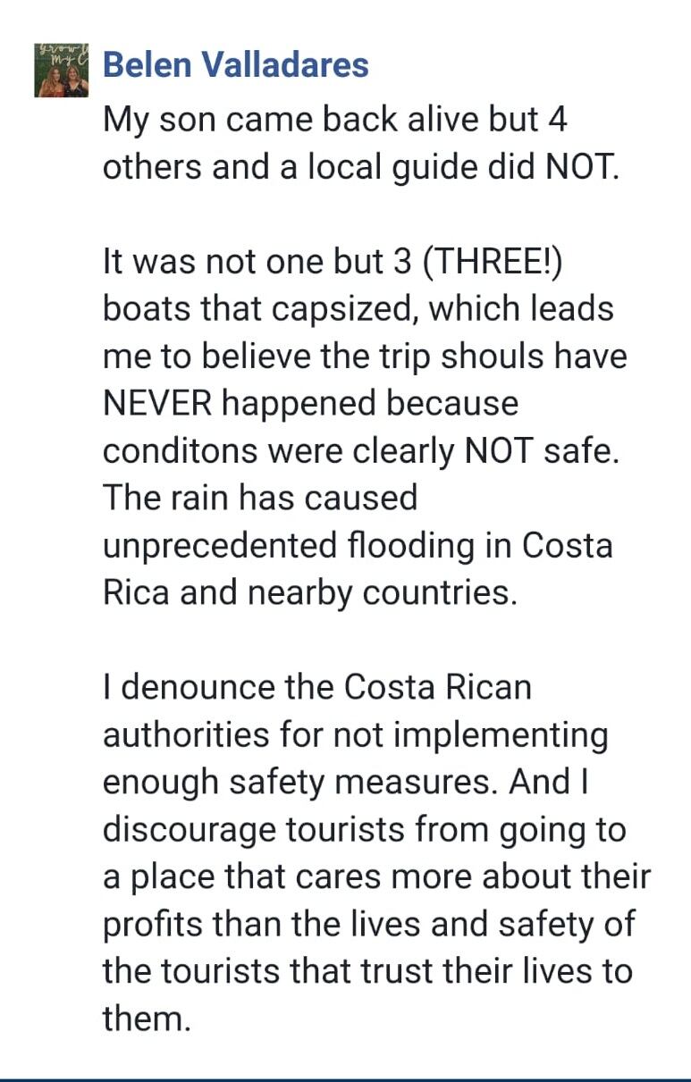Screen dimensions: 691x1082
Task: Click the capitalized word "NEVER"
Action: [x=158, y=403]
